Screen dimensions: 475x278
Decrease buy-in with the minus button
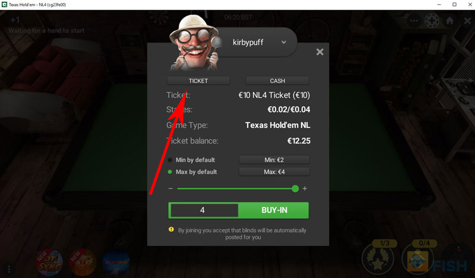(x=170, y=188)
